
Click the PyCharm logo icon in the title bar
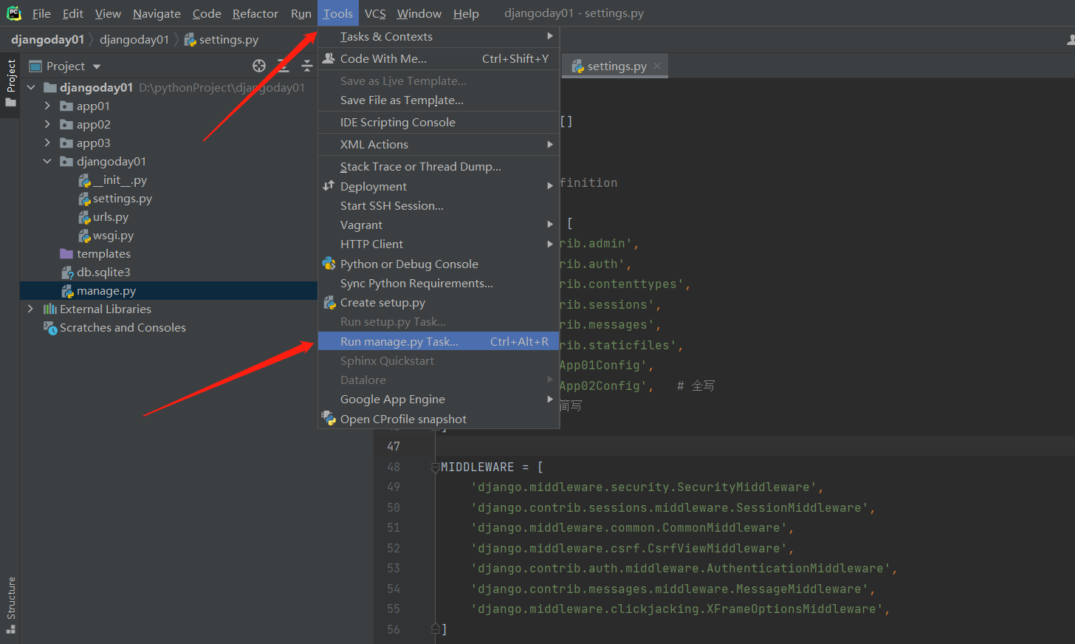coord(13,13)
